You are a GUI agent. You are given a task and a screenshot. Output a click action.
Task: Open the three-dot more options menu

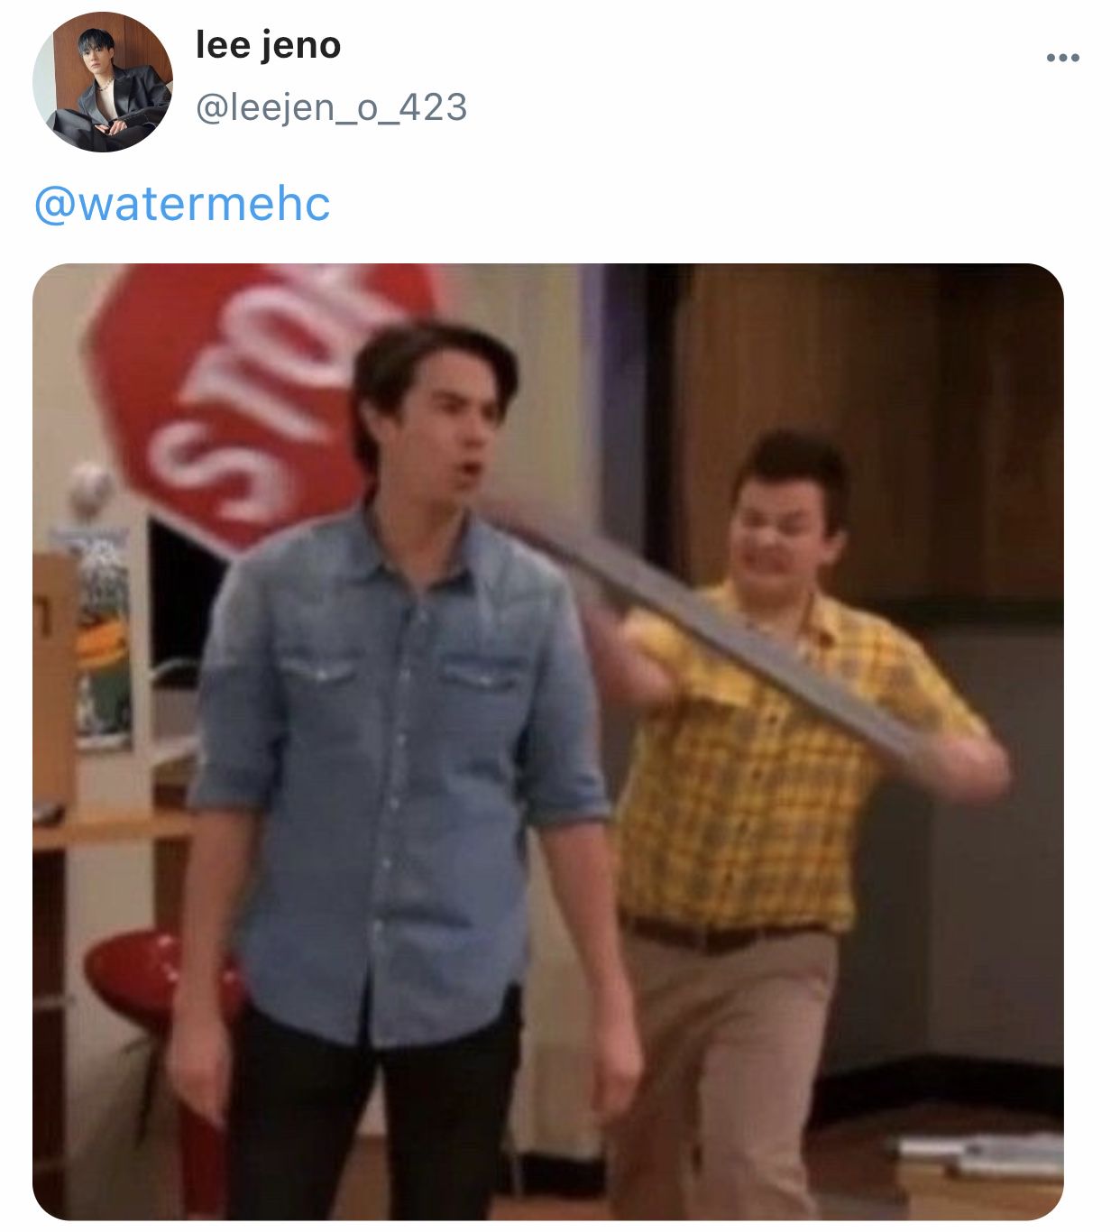pos(1062,59)
